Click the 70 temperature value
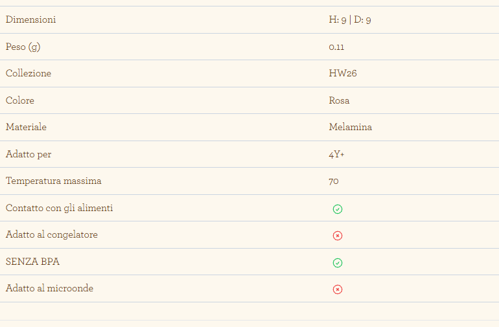 pos(334,181)
